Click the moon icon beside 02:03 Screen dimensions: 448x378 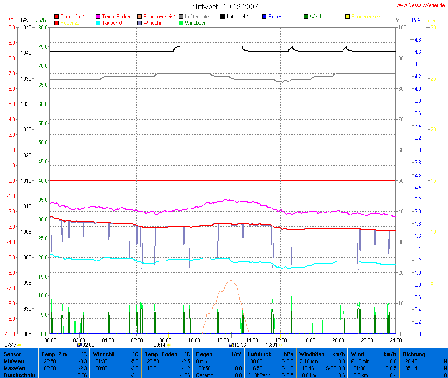point(80,345)
